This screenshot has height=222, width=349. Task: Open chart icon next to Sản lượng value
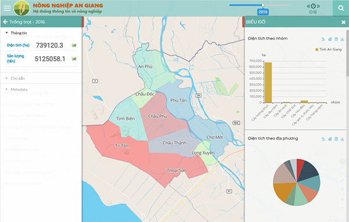tap(74, 59)
